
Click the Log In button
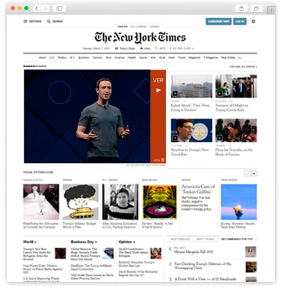[240, 21]
